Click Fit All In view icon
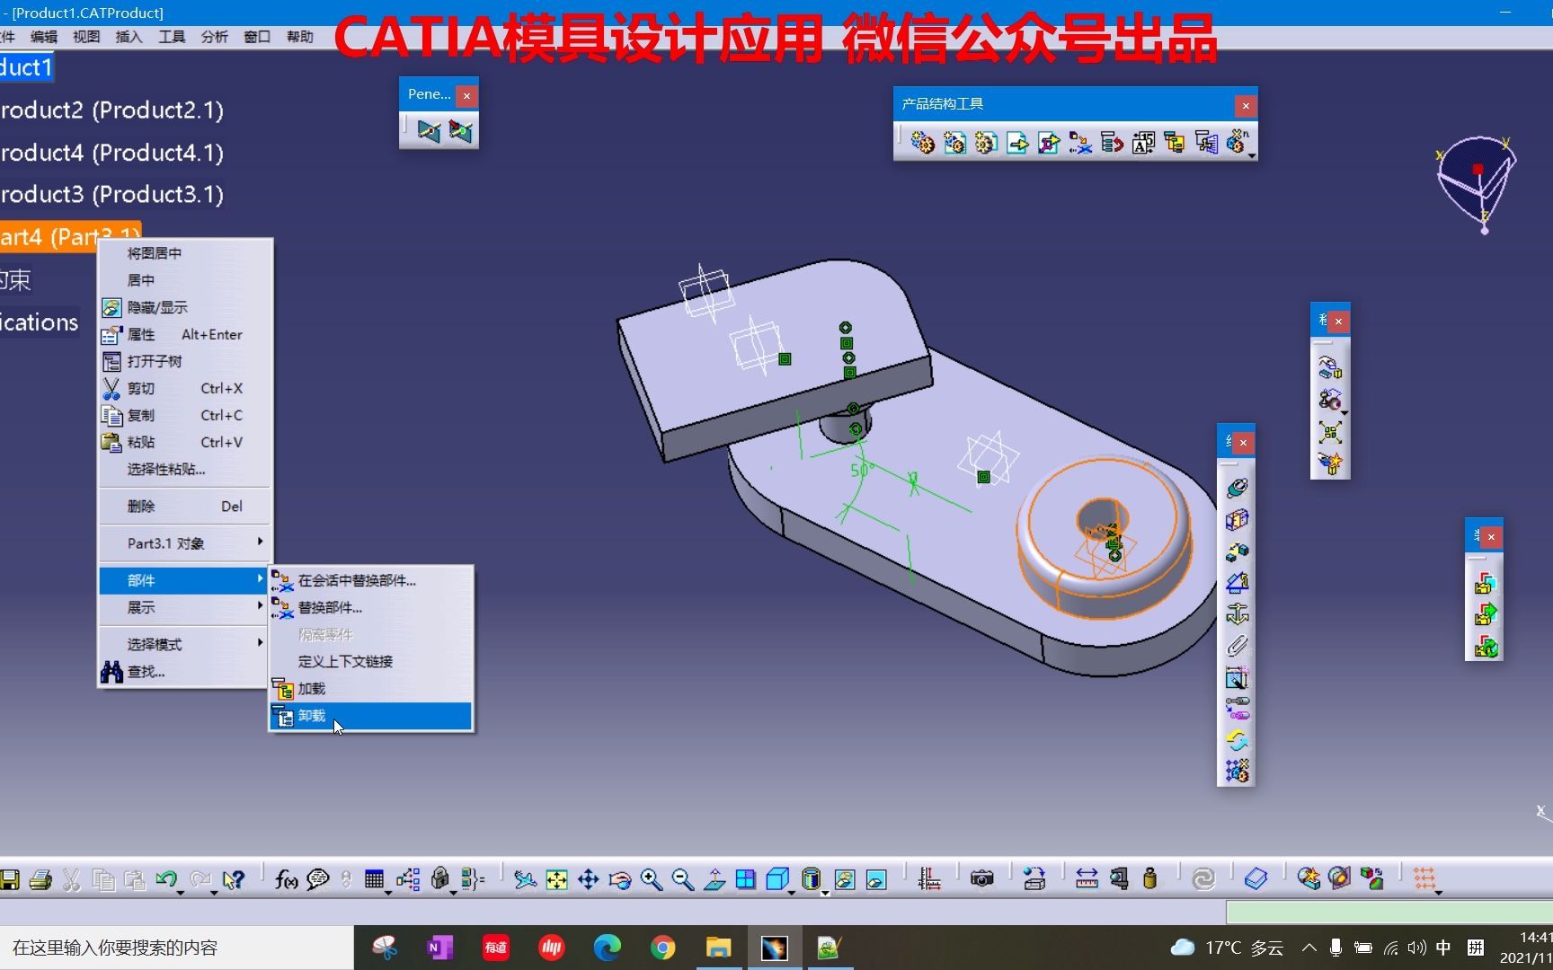 (557, 880)
